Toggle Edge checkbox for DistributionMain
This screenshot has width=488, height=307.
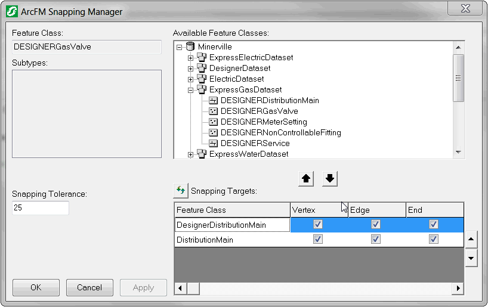click(x=376, y=239)
